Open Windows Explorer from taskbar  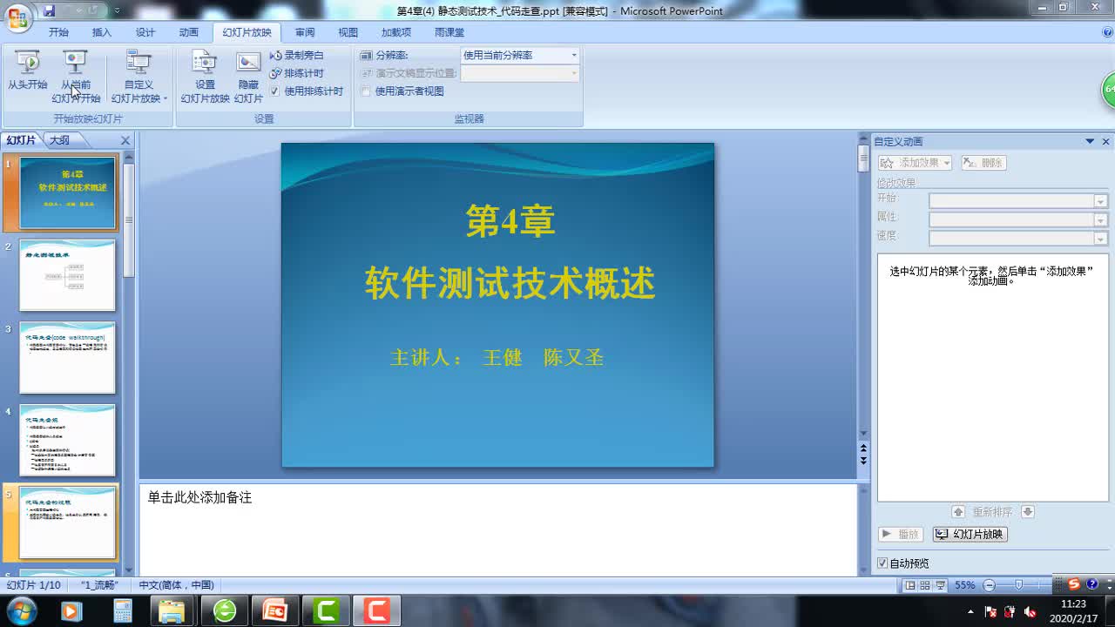tap(172, 610)
